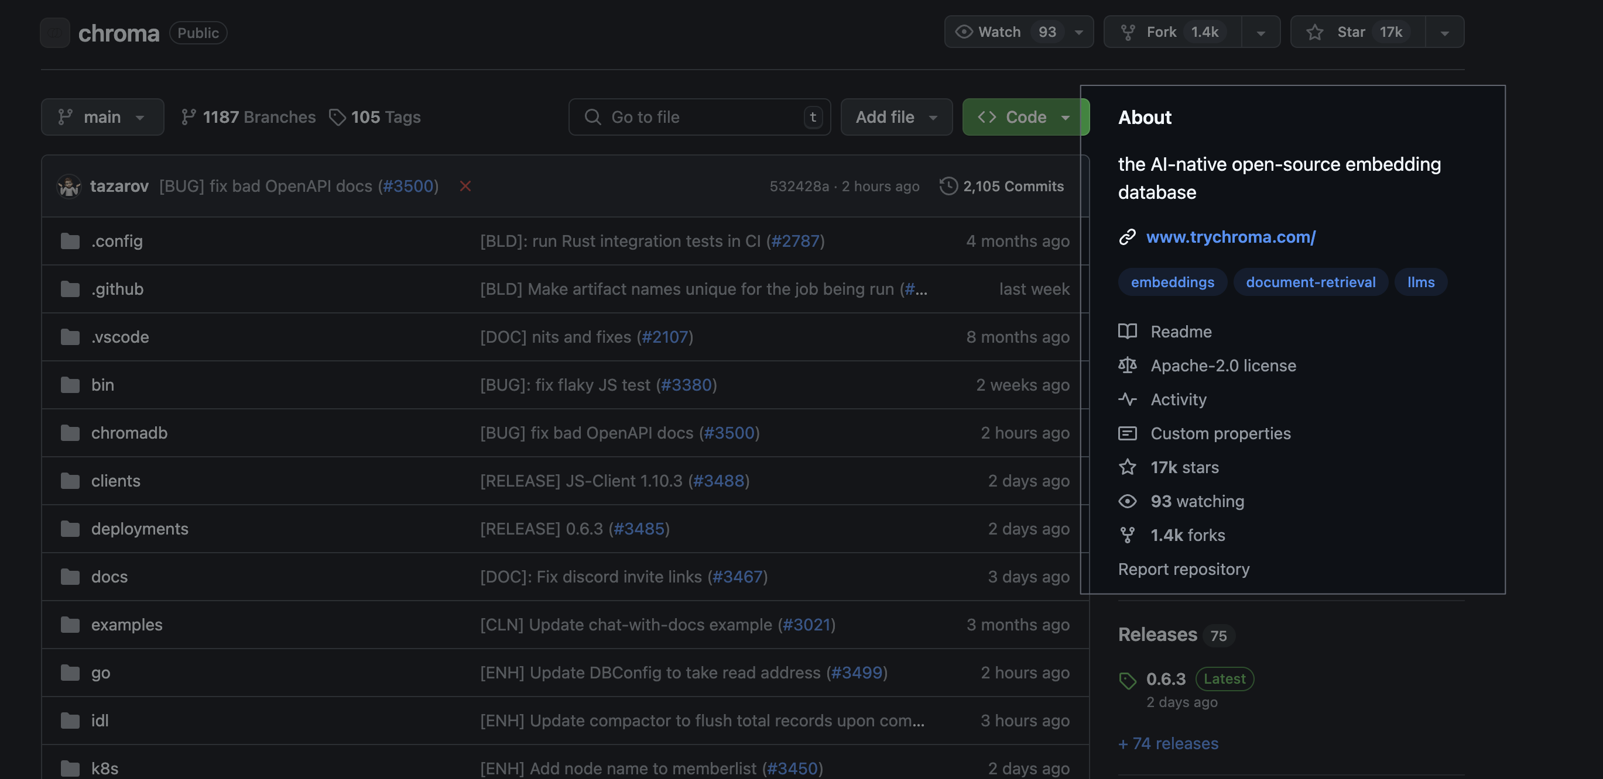Open pull request #3467 link
The image size is (1603, 779).
coord(738,576)
